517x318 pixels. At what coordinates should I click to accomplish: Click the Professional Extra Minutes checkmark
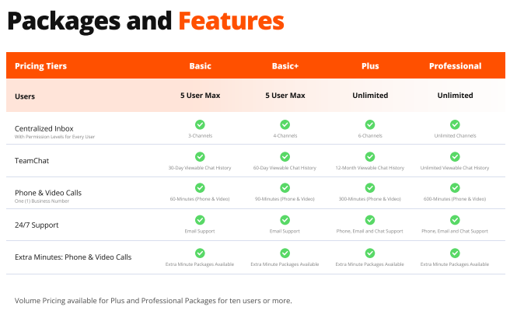455,253
